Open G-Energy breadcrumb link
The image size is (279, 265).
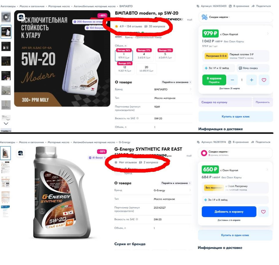click(x=124, y=142)
